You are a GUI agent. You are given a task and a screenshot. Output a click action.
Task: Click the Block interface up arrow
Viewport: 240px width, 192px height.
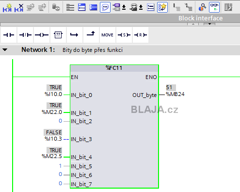(x=193, y=24)
